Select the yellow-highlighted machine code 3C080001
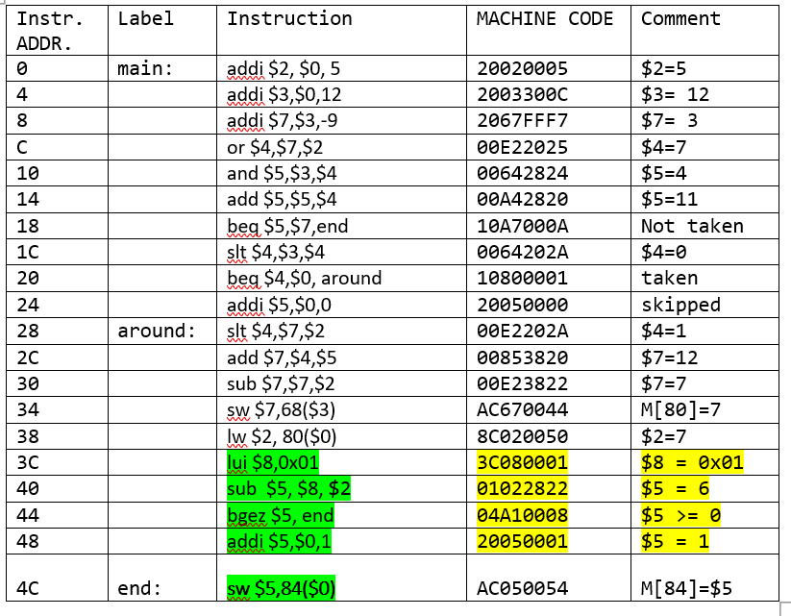Screen dimensions: 791x616 pos(519,462)
